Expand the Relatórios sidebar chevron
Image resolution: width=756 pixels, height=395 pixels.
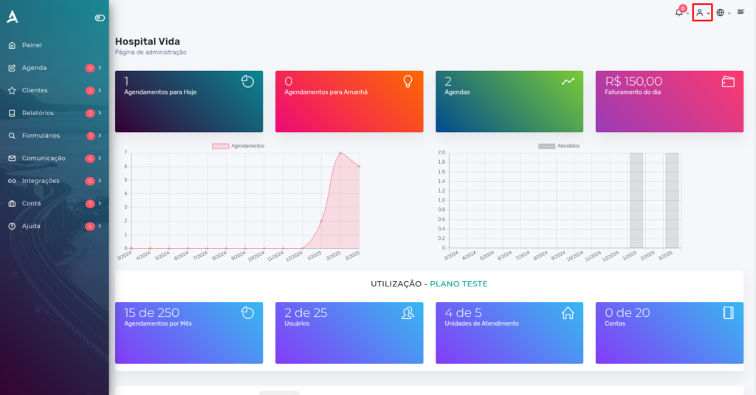click(100, 113)
